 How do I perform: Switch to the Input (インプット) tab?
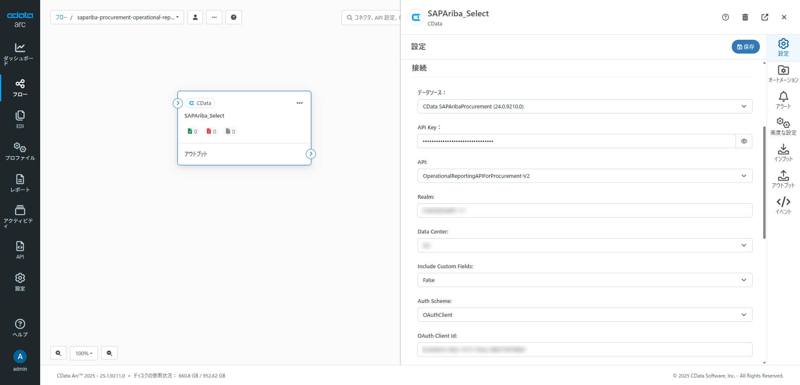(783, 153)
